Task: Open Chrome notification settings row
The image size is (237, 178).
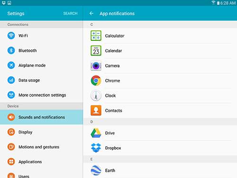Action: click(x=160, y=81)
